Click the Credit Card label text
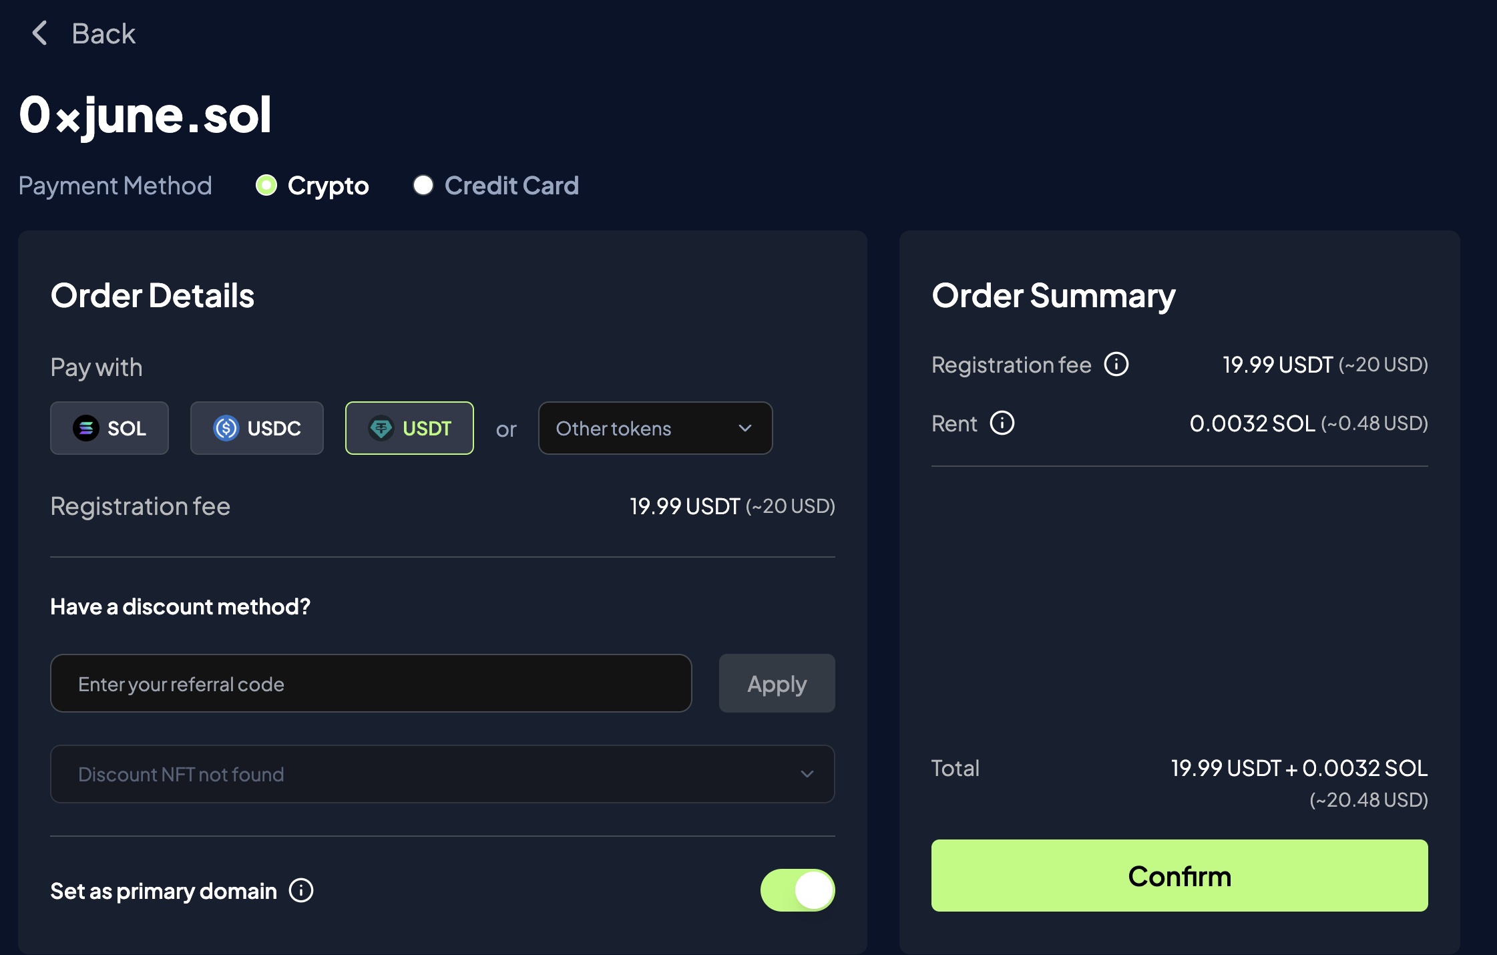This screenshot has width=1497, height=955. pyautogui.click(x=511, y=185)
